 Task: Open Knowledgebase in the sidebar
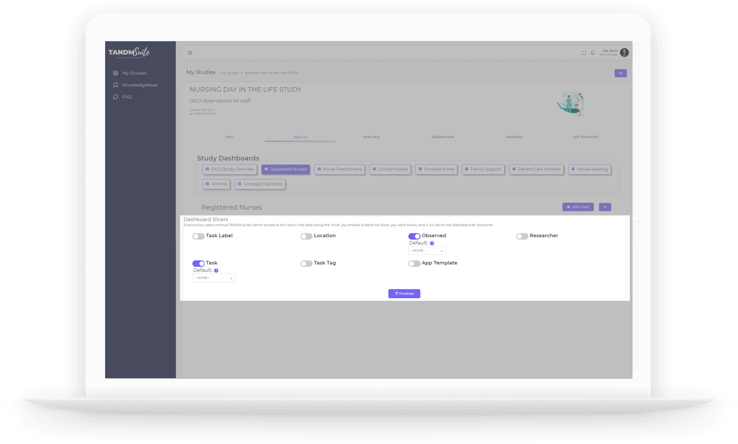point(140,85)
